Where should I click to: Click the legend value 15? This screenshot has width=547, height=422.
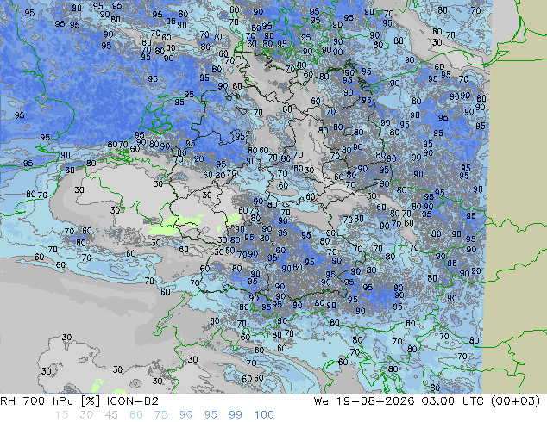pyautogui.click(x=61, y=415)
